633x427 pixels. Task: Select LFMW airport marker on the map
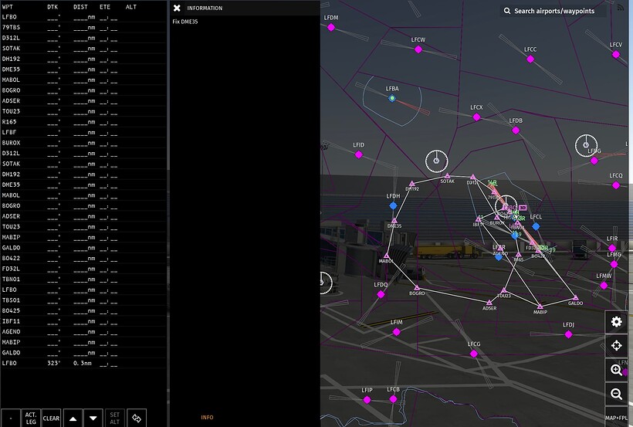604,285
